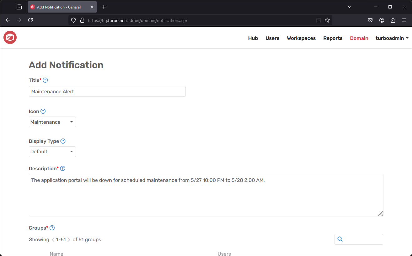The width and height of the screenshot is (412, 256).
Task: Open the Firefox account icon
Action: (x=382, y=20)
